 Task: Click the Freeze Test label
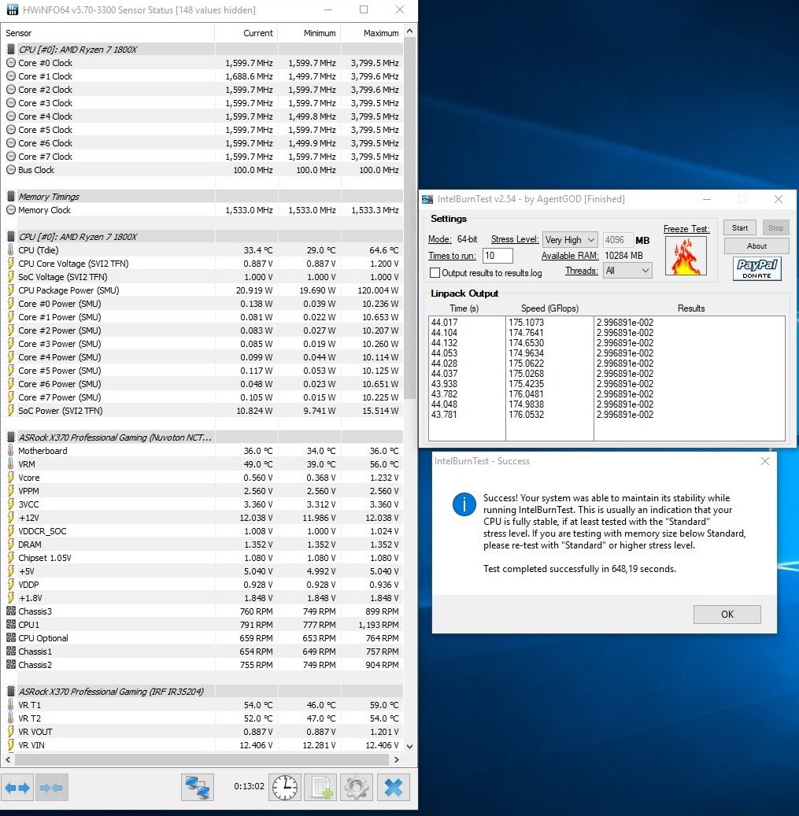point(686,229)
